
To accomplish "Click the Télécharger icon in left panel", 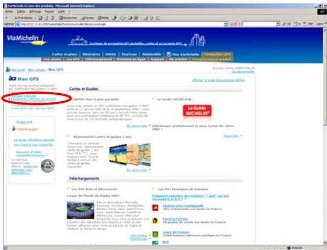I will pos(14,128).
